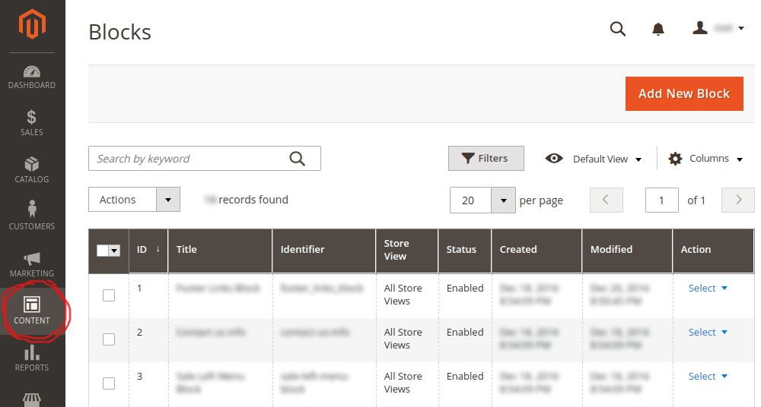Open Select action menu for row 3

click(x=708, y=376)
